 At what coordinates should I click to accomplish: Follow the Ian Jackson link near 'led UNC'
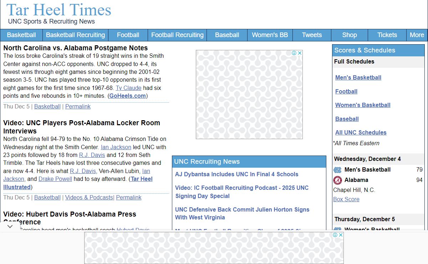point(116,147)
